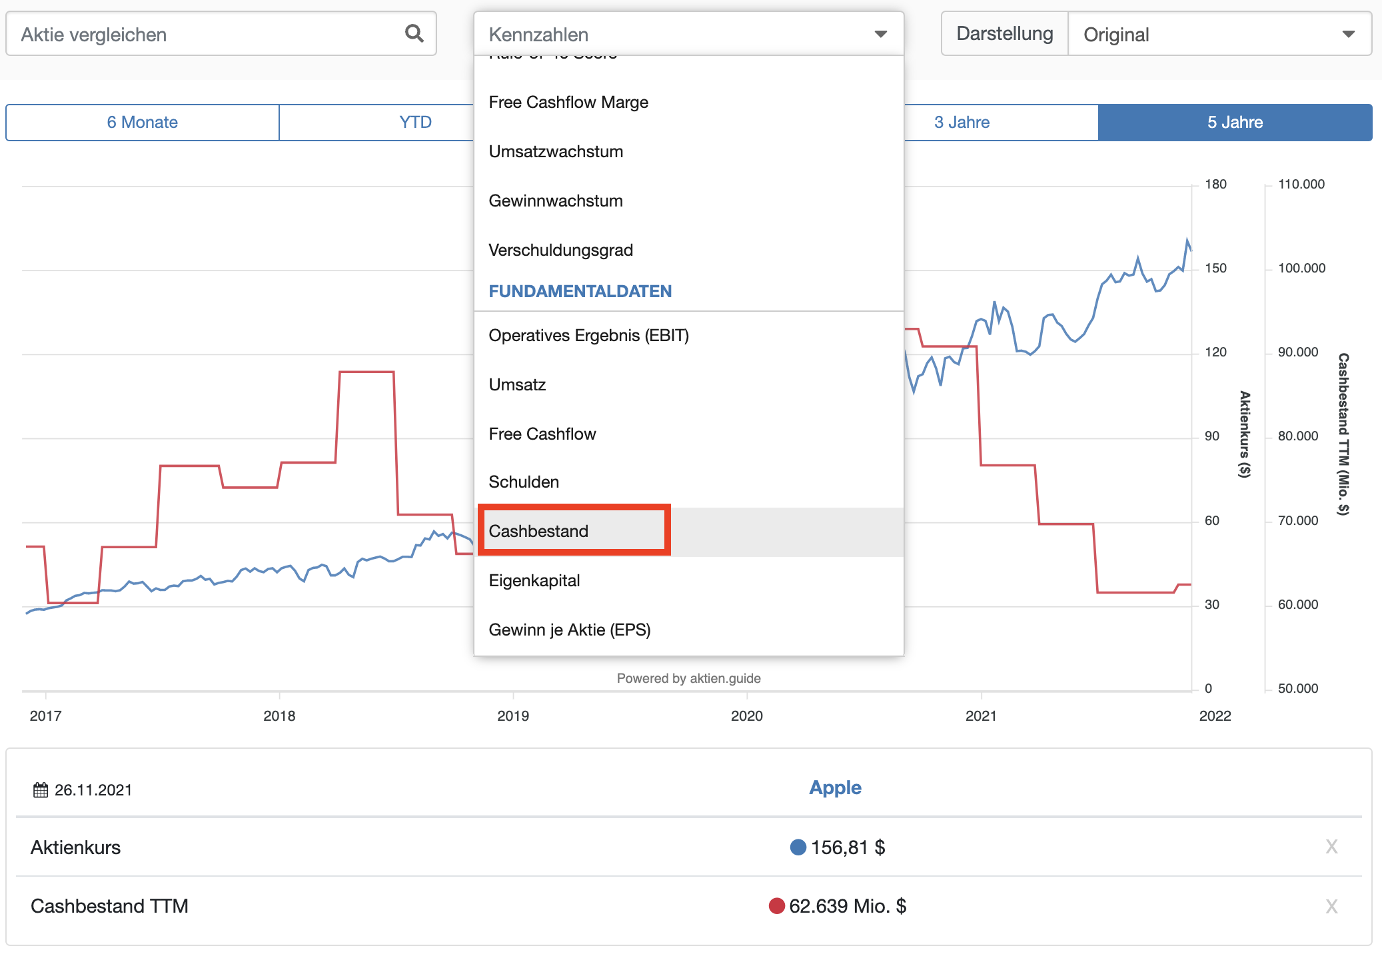This screenshot has width=1382, height=954.
Task: Click the 100.000 right axis label
Action: pyautogui.click(x=1301, y=268)
